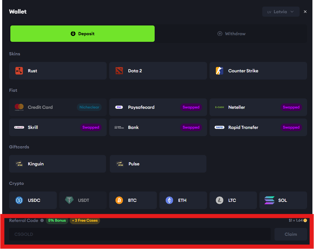
Task: Open the Latvia country dropdown
Action: pyautogui.click(x=281, y=12)
